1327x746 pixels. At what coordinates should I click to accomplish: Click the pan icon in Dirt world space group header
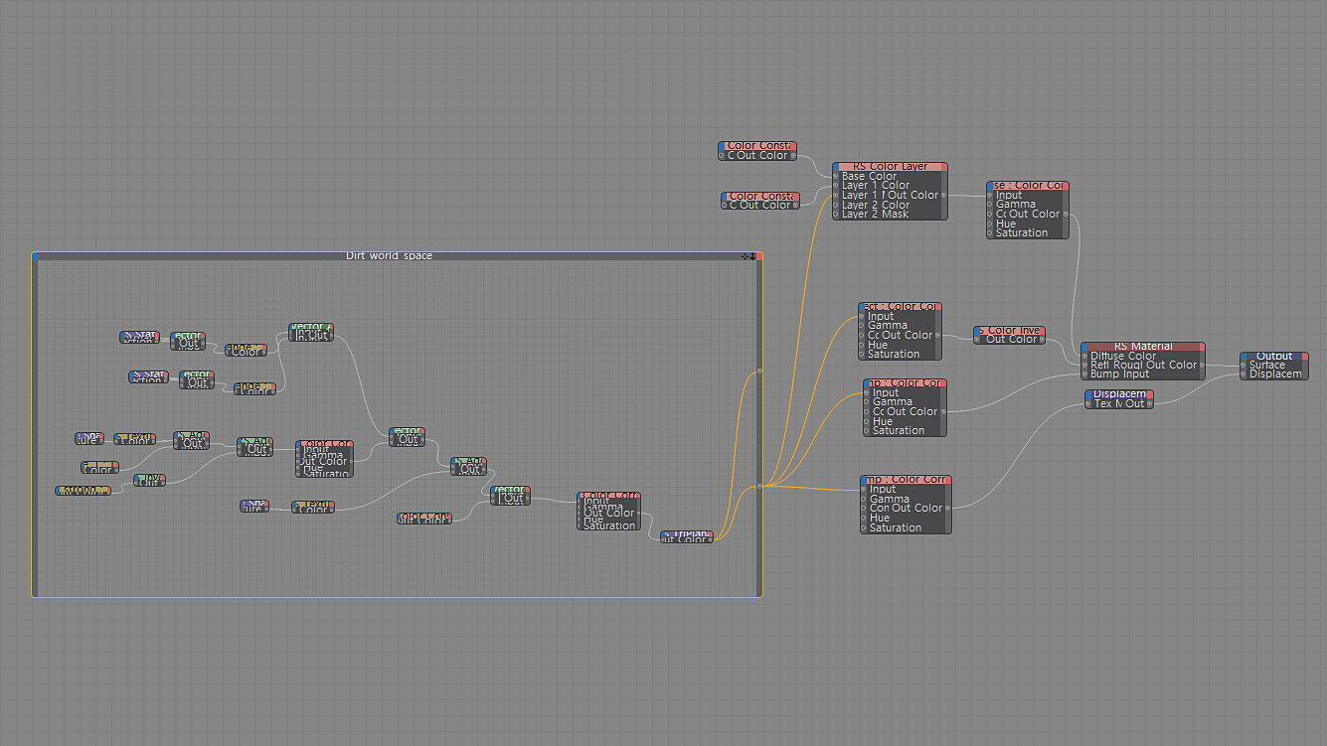coord(745,256)
